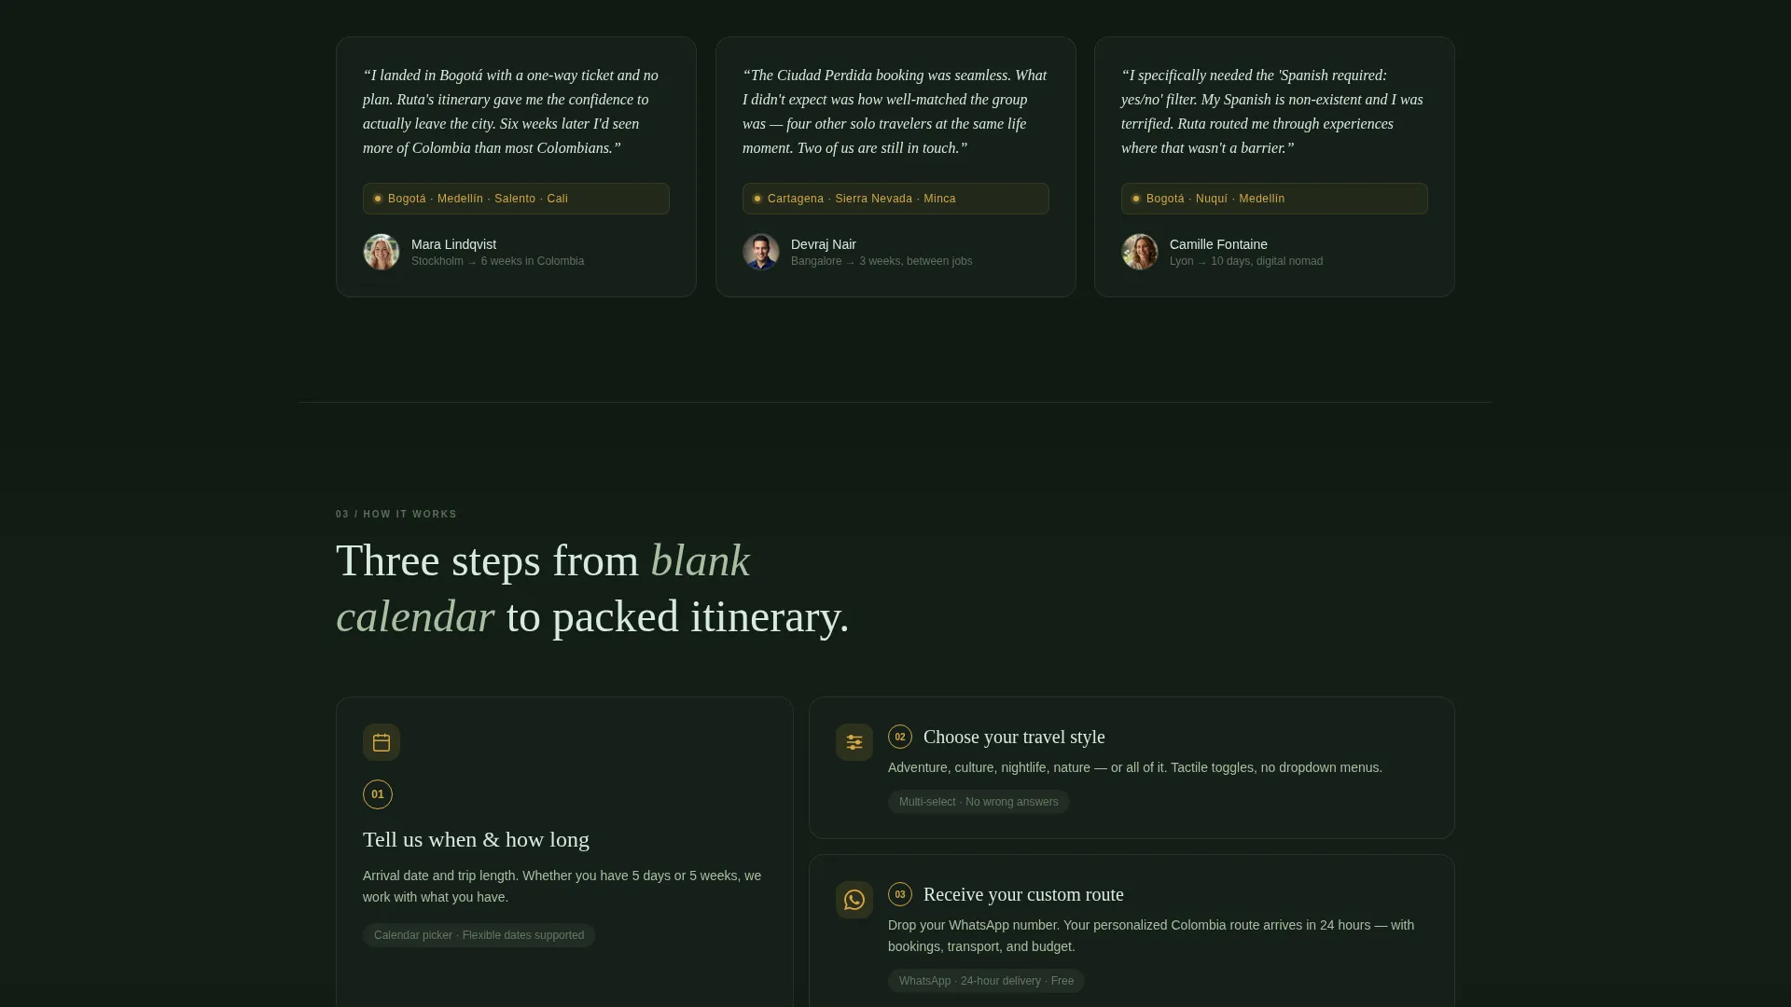
Task: Click the Tell us when & how long heading
Action: [x=476, y=839]
